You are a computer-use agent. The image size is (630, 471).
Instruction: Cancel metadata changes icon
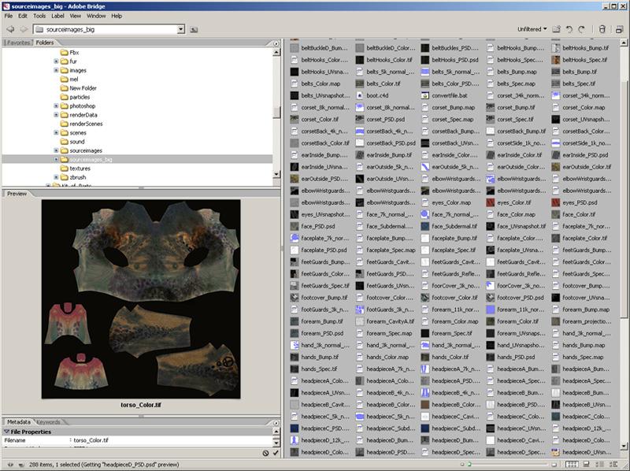(x=265, y=453)
